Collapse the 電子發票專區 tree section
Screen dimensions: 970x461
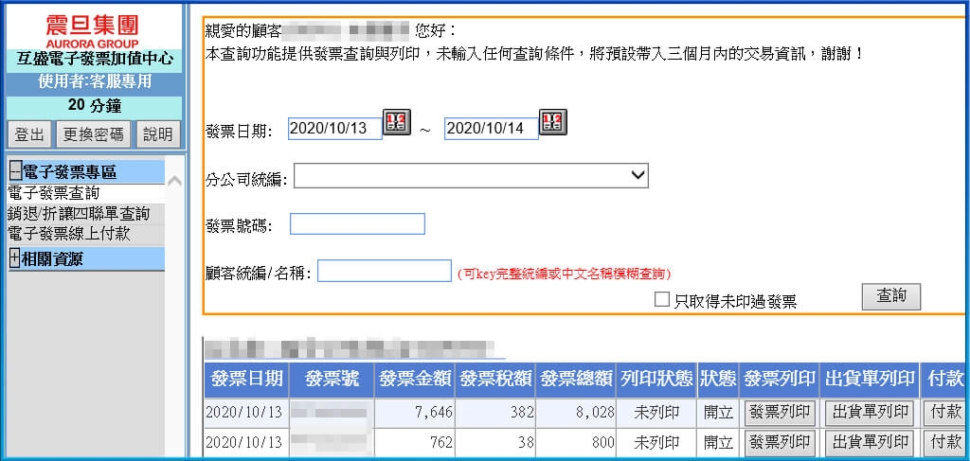pyautogui.click(x=15, y=171)
